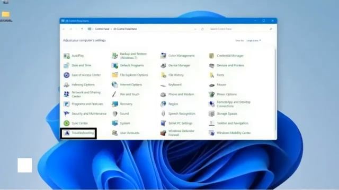This screenshot has width=339, height=190.
Task: Open the User Accounts icon
Action: point(115,133)
